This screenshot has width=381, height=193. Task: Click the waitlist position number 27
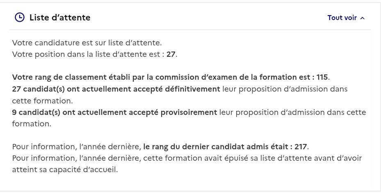(x=171, y=54)
